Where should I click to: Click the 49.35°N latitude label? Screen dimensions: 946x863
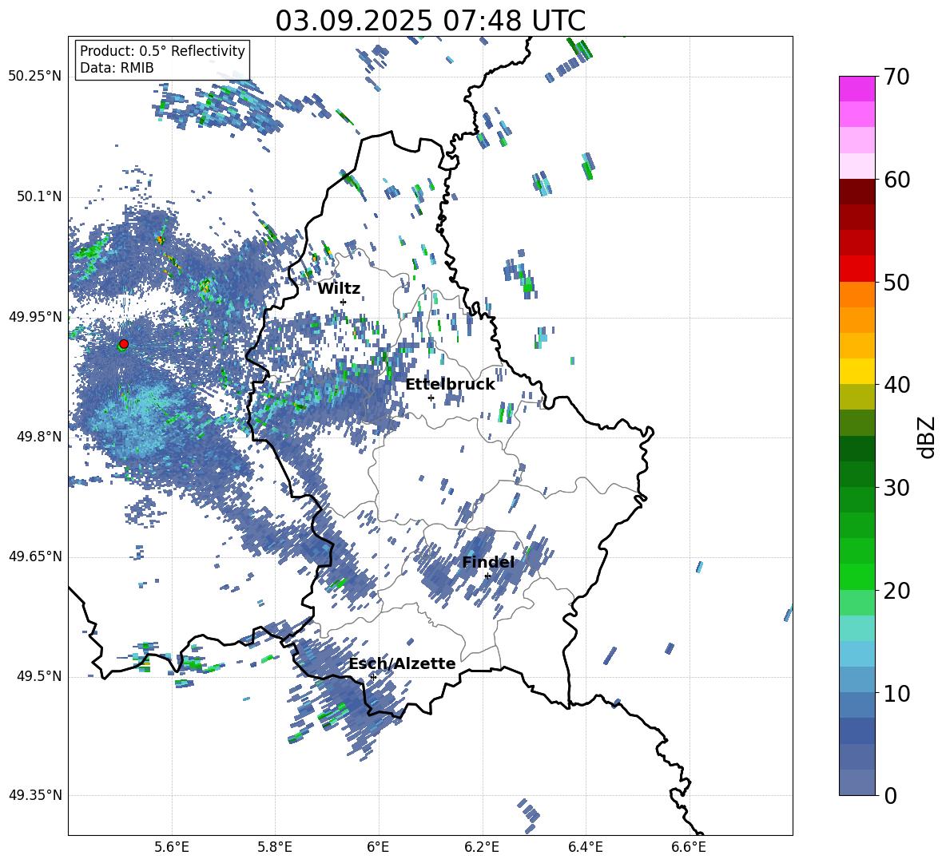click(x=35, y=795)
